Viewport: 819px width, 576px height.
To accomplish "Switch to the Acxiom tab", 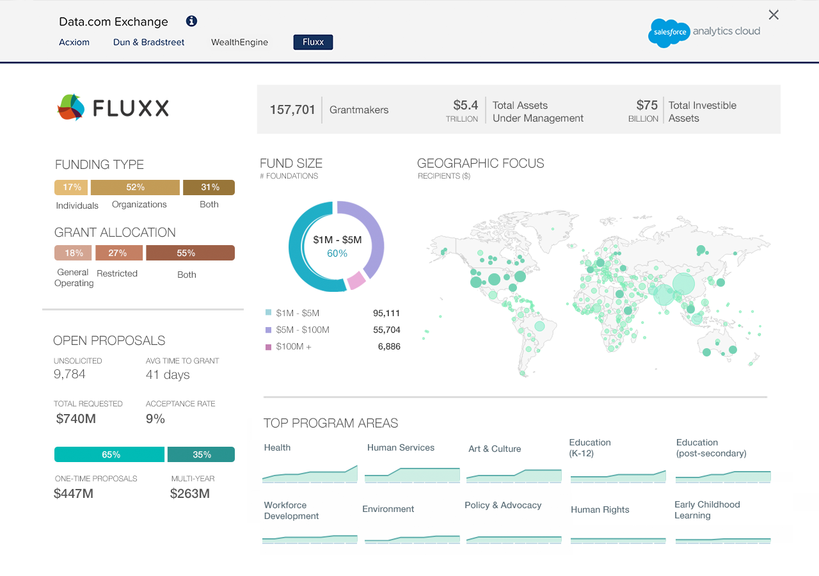I will pos(74,42).
